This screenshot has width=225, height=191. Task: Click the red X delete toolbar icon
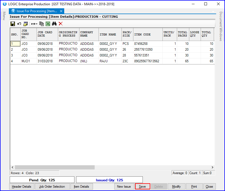click(x=61, y=24)
